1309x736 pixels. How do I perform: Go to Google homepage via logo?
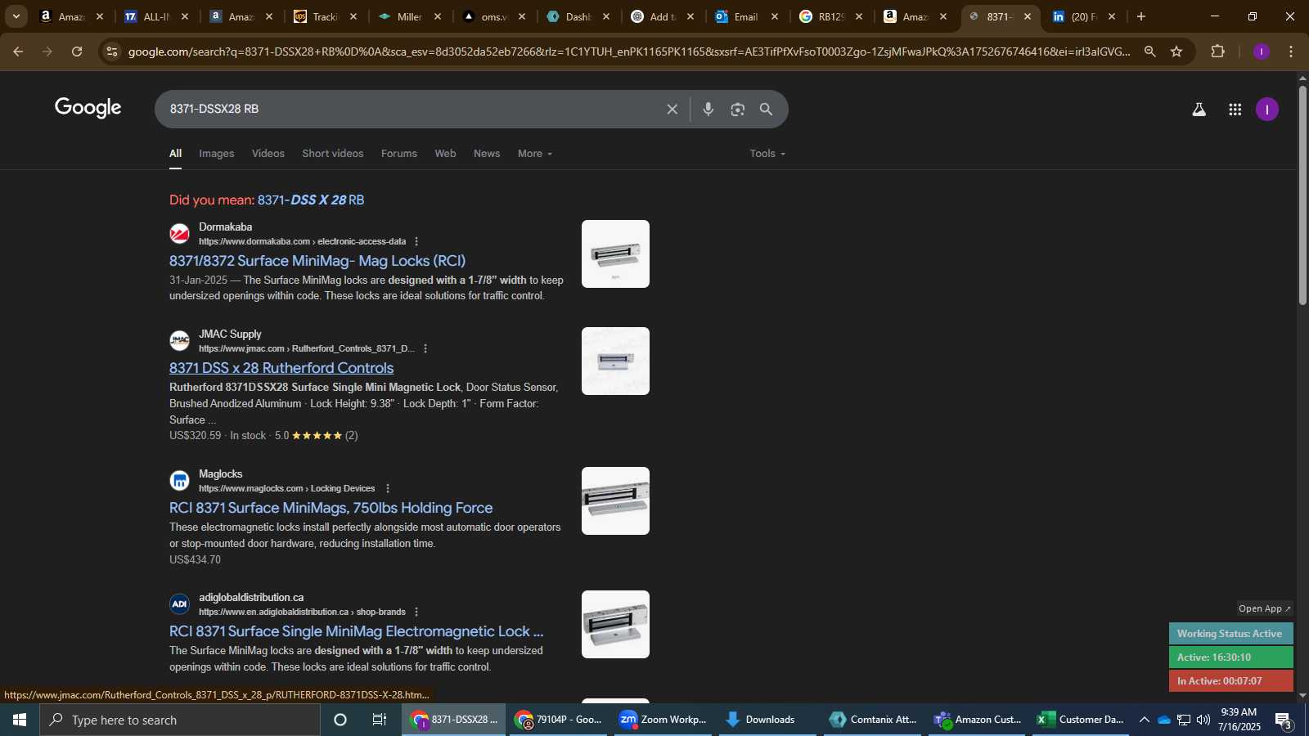88,108
